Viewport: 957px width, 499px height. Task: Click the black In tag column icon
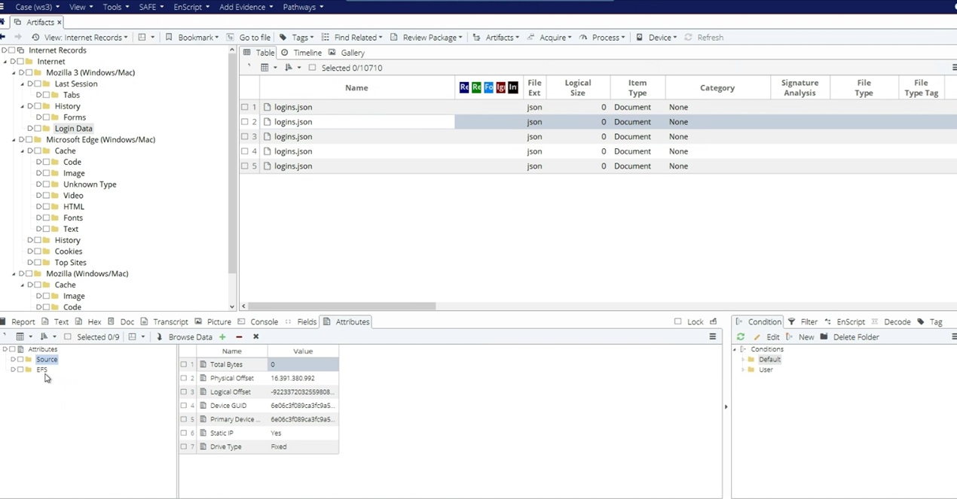[x=512, y=88]
